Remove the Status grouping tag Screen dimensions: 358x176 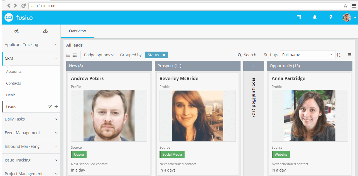coord(164,55)
